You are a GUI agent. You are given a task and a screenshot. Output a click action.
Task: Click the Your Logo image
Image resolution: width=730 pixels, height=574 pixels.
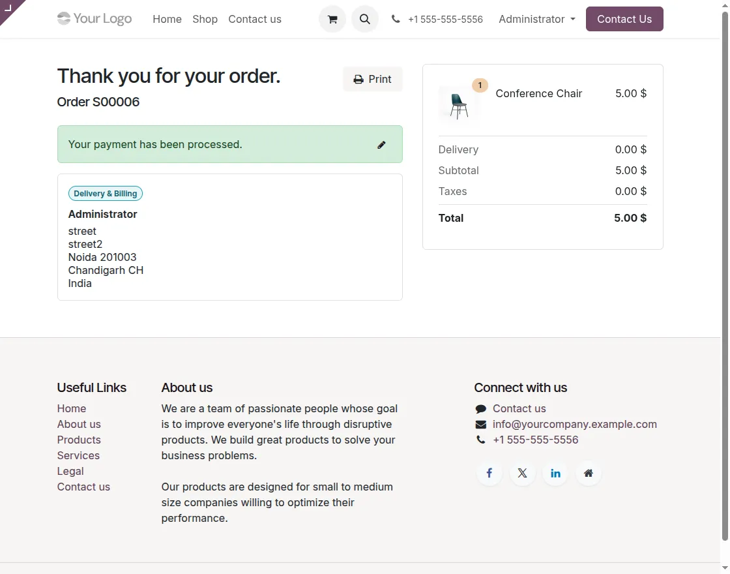pos(95,19)
